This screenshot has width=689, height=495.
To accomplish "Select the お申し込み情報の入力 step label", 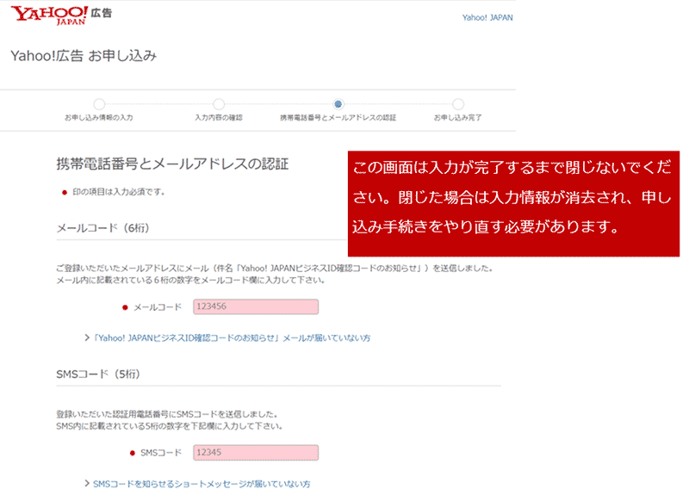I will point(99,117).
